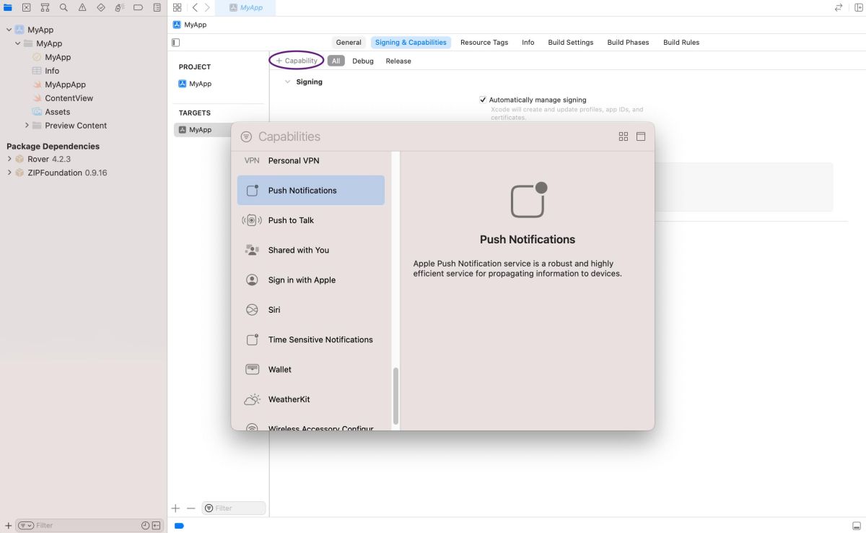Image resolution: width=866 pixels, height=533 pixels.
Task: Select the Wallet capability
Action: click(311, 370)
